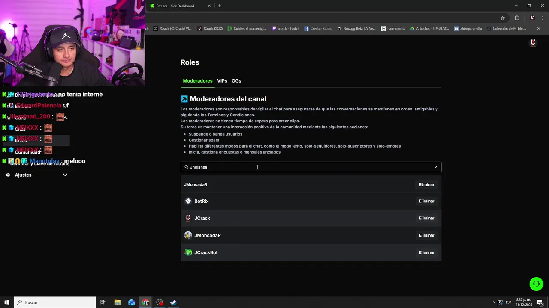Open the Windows Start menu
This screenshot has width=549, height=308.
tap(7, 302)
